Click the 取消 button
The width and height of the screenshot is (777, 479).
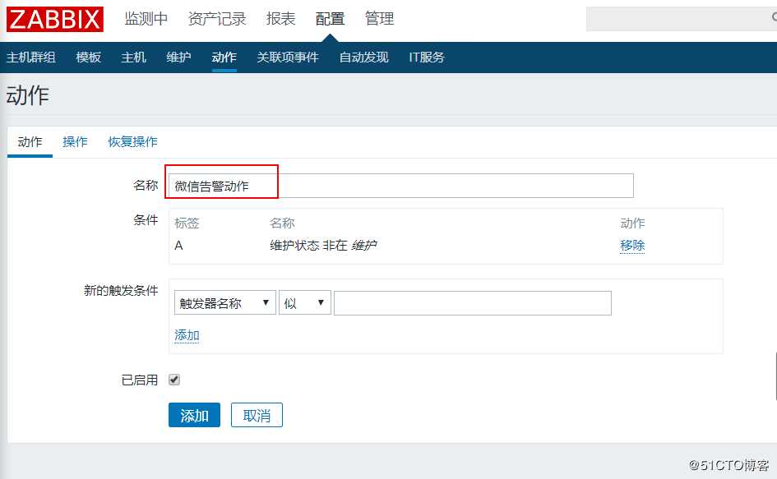click(x=257, y=415)
